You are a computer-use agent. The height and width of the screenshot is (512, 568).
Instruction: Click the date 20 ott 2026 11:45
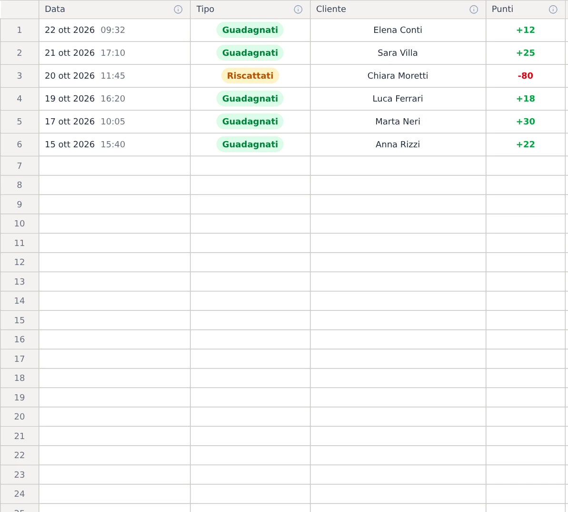coord(85,76)
